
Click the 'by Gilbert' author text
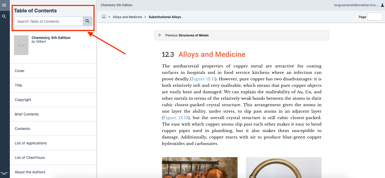[x=39, y=42]
